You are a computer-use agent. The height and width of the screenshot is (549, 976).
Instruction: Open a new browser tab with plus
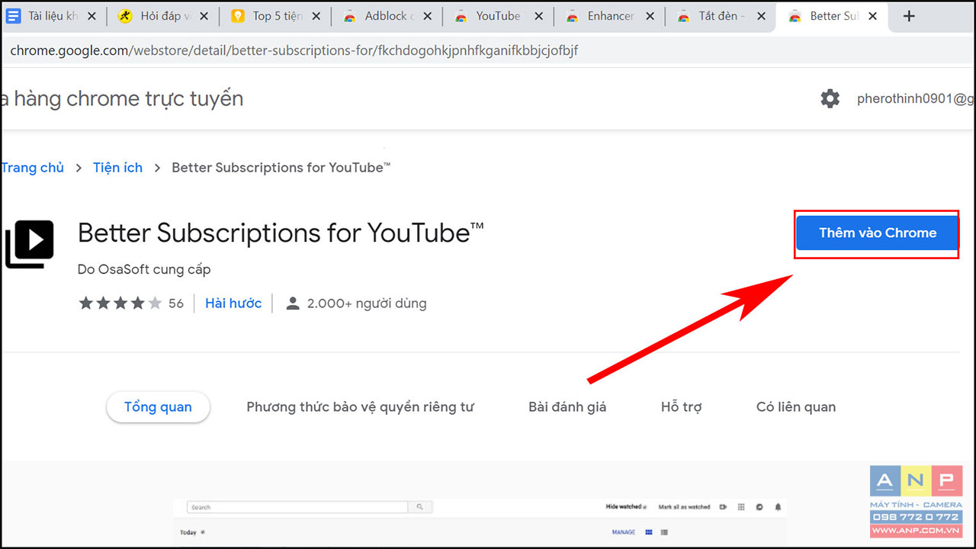908,16
